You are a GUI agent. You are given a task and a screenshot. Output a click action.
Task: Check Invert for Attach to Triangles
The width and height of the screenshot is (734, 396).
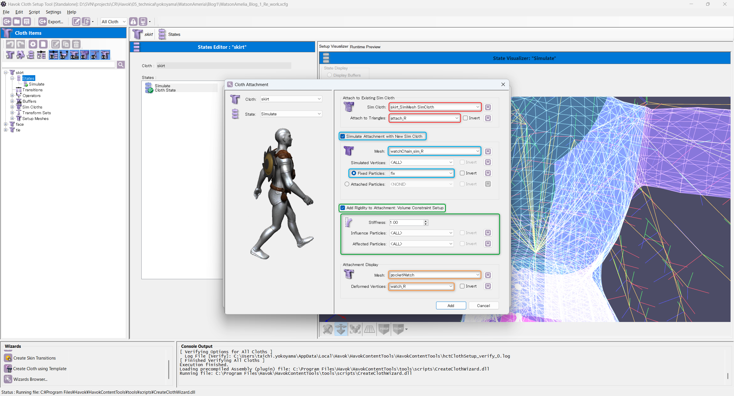[x=465, y=118]
